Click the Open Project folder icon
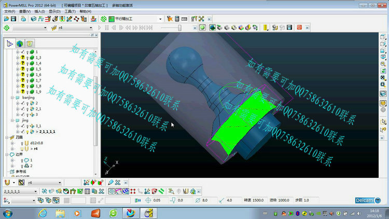The height and width of the screenshot is (219, 389). 6,19
